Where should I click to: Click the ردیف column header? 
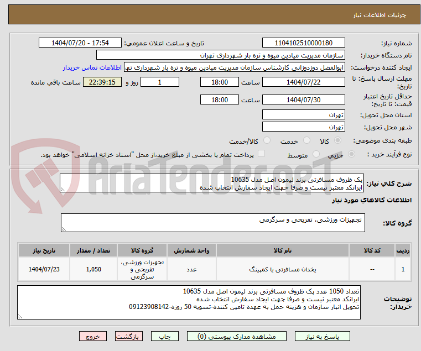click(403, 250)
